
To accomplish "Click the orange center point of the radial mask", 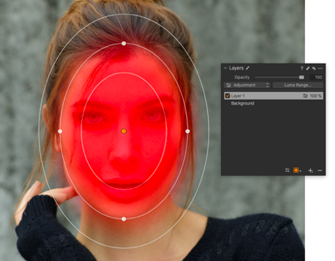I will pos(124,131).
